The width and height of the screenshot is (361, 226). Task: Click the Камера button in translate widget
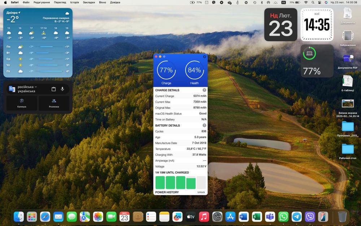pyautogui.click(x=22, y=103)
